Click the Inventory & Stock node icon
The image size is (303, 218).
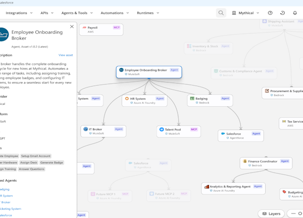coord(189,46)
